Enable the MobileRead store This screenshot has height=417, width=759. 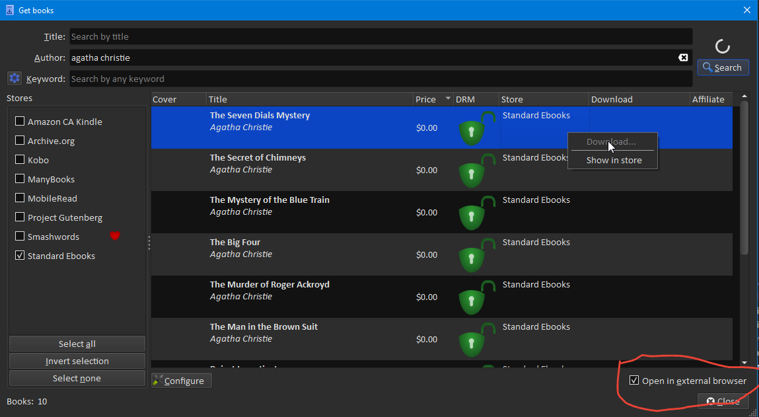click(x=20, y=198)
